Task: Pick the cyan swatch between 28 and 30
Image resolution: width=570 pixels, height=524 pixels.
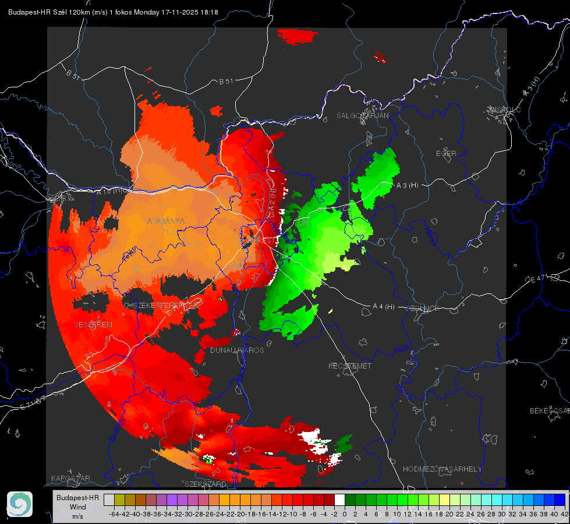Action: (497, 500)
